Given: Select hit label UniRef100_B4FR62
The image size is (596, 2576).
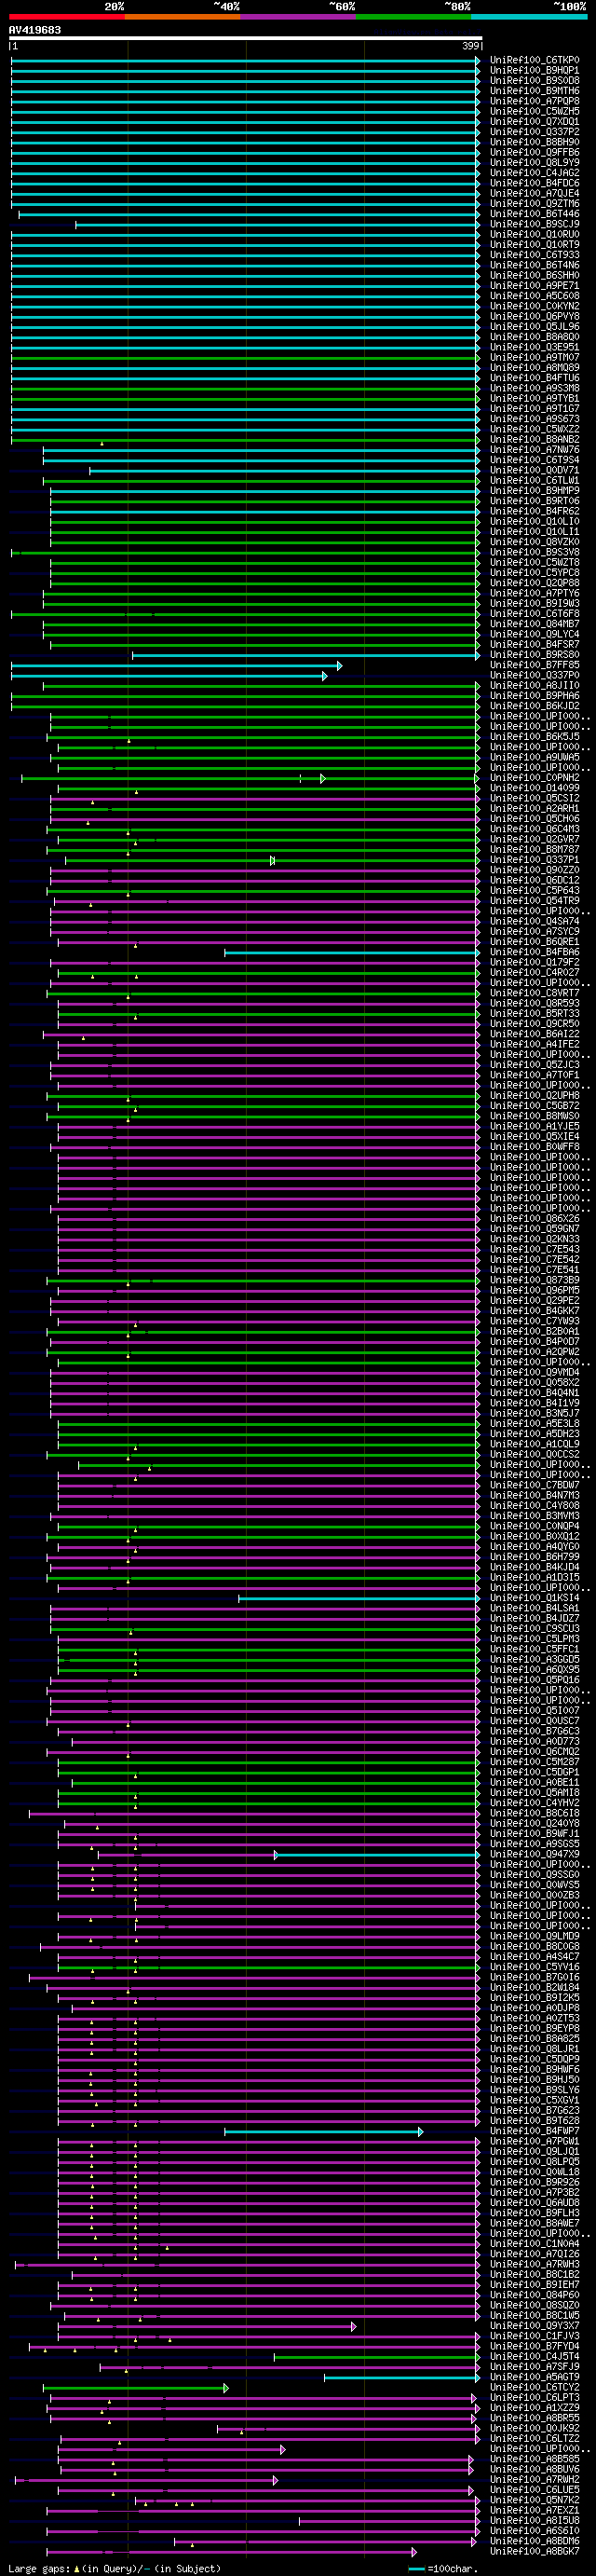Looking at the screenshot, I should click(534, 511).
